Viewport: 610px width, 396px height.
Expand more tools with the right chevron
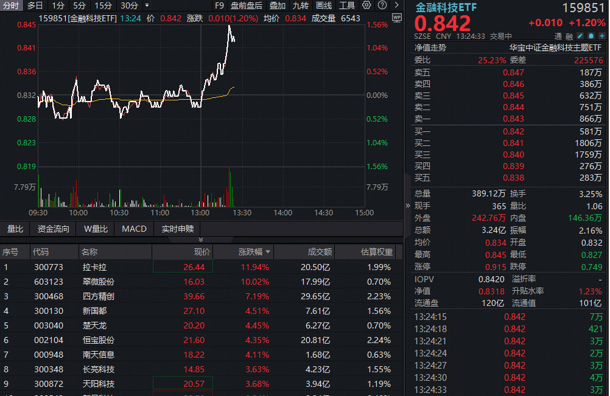[x=396, y=5]
